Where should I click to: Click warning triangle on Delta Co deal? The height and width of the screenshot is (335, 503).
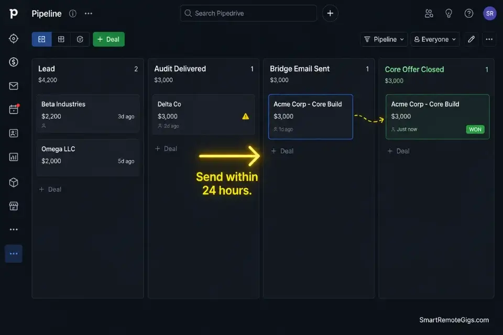[245, 116]
